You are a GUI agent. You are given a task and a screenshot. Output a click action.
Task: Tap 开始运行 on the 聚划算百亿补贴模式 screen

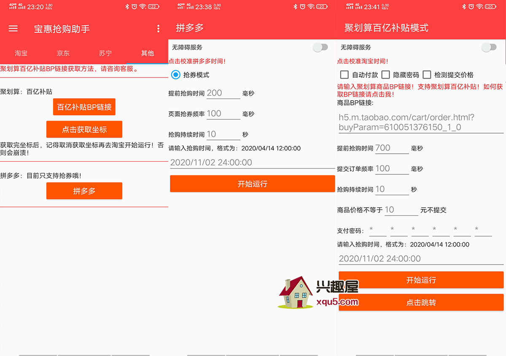(x=421, y=280)
